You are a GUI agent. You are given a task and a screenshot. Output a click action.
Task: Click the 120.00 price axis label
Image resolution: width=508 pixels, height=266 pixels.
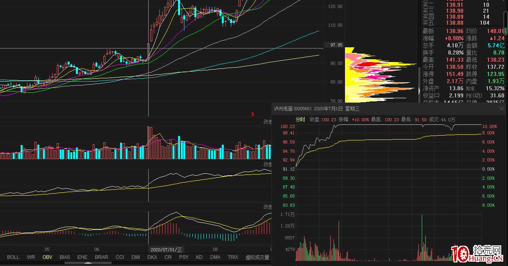point(335,6)
